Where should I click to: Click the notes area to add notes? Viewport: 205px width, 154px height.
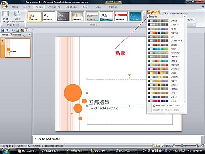click(117, 139)
